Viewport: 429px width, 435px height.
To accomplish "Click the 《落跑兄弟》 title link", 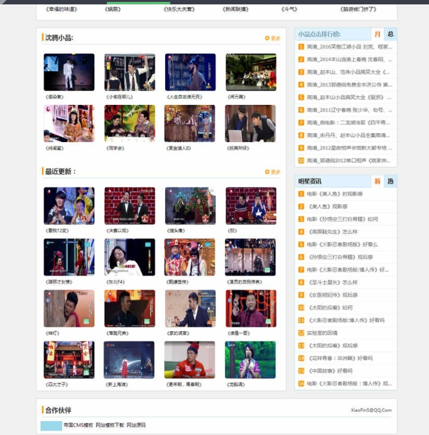I will [x=117, y=333].
